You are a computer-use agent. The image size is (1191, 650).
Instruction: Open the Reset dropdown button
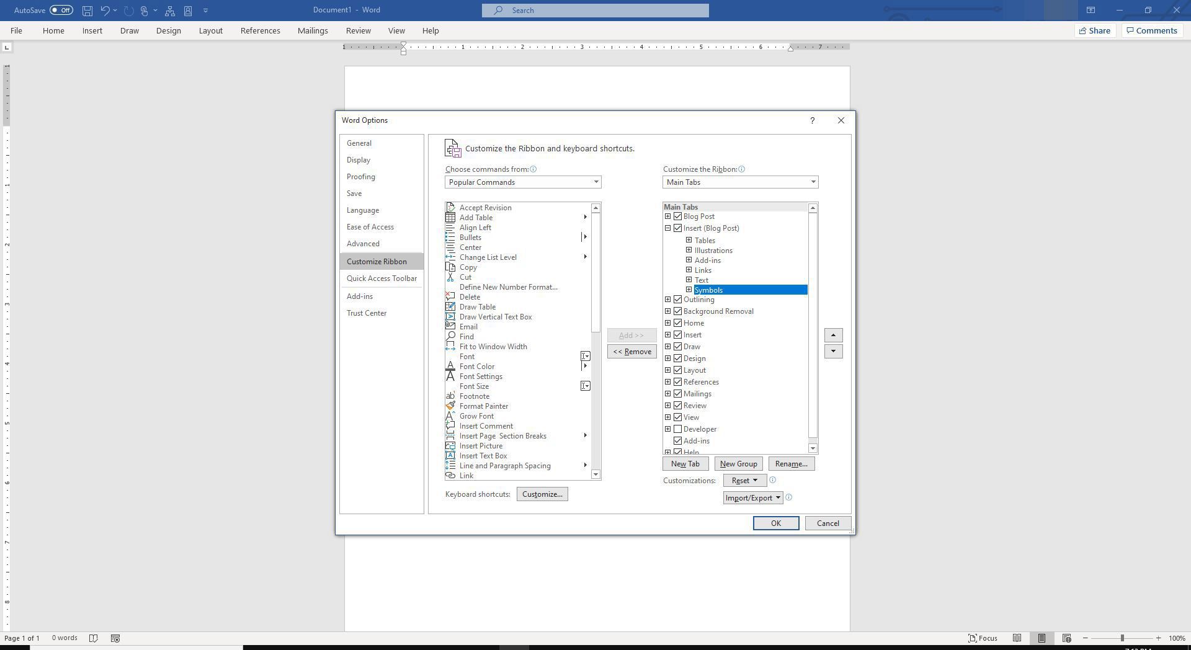tap(744, 481)
